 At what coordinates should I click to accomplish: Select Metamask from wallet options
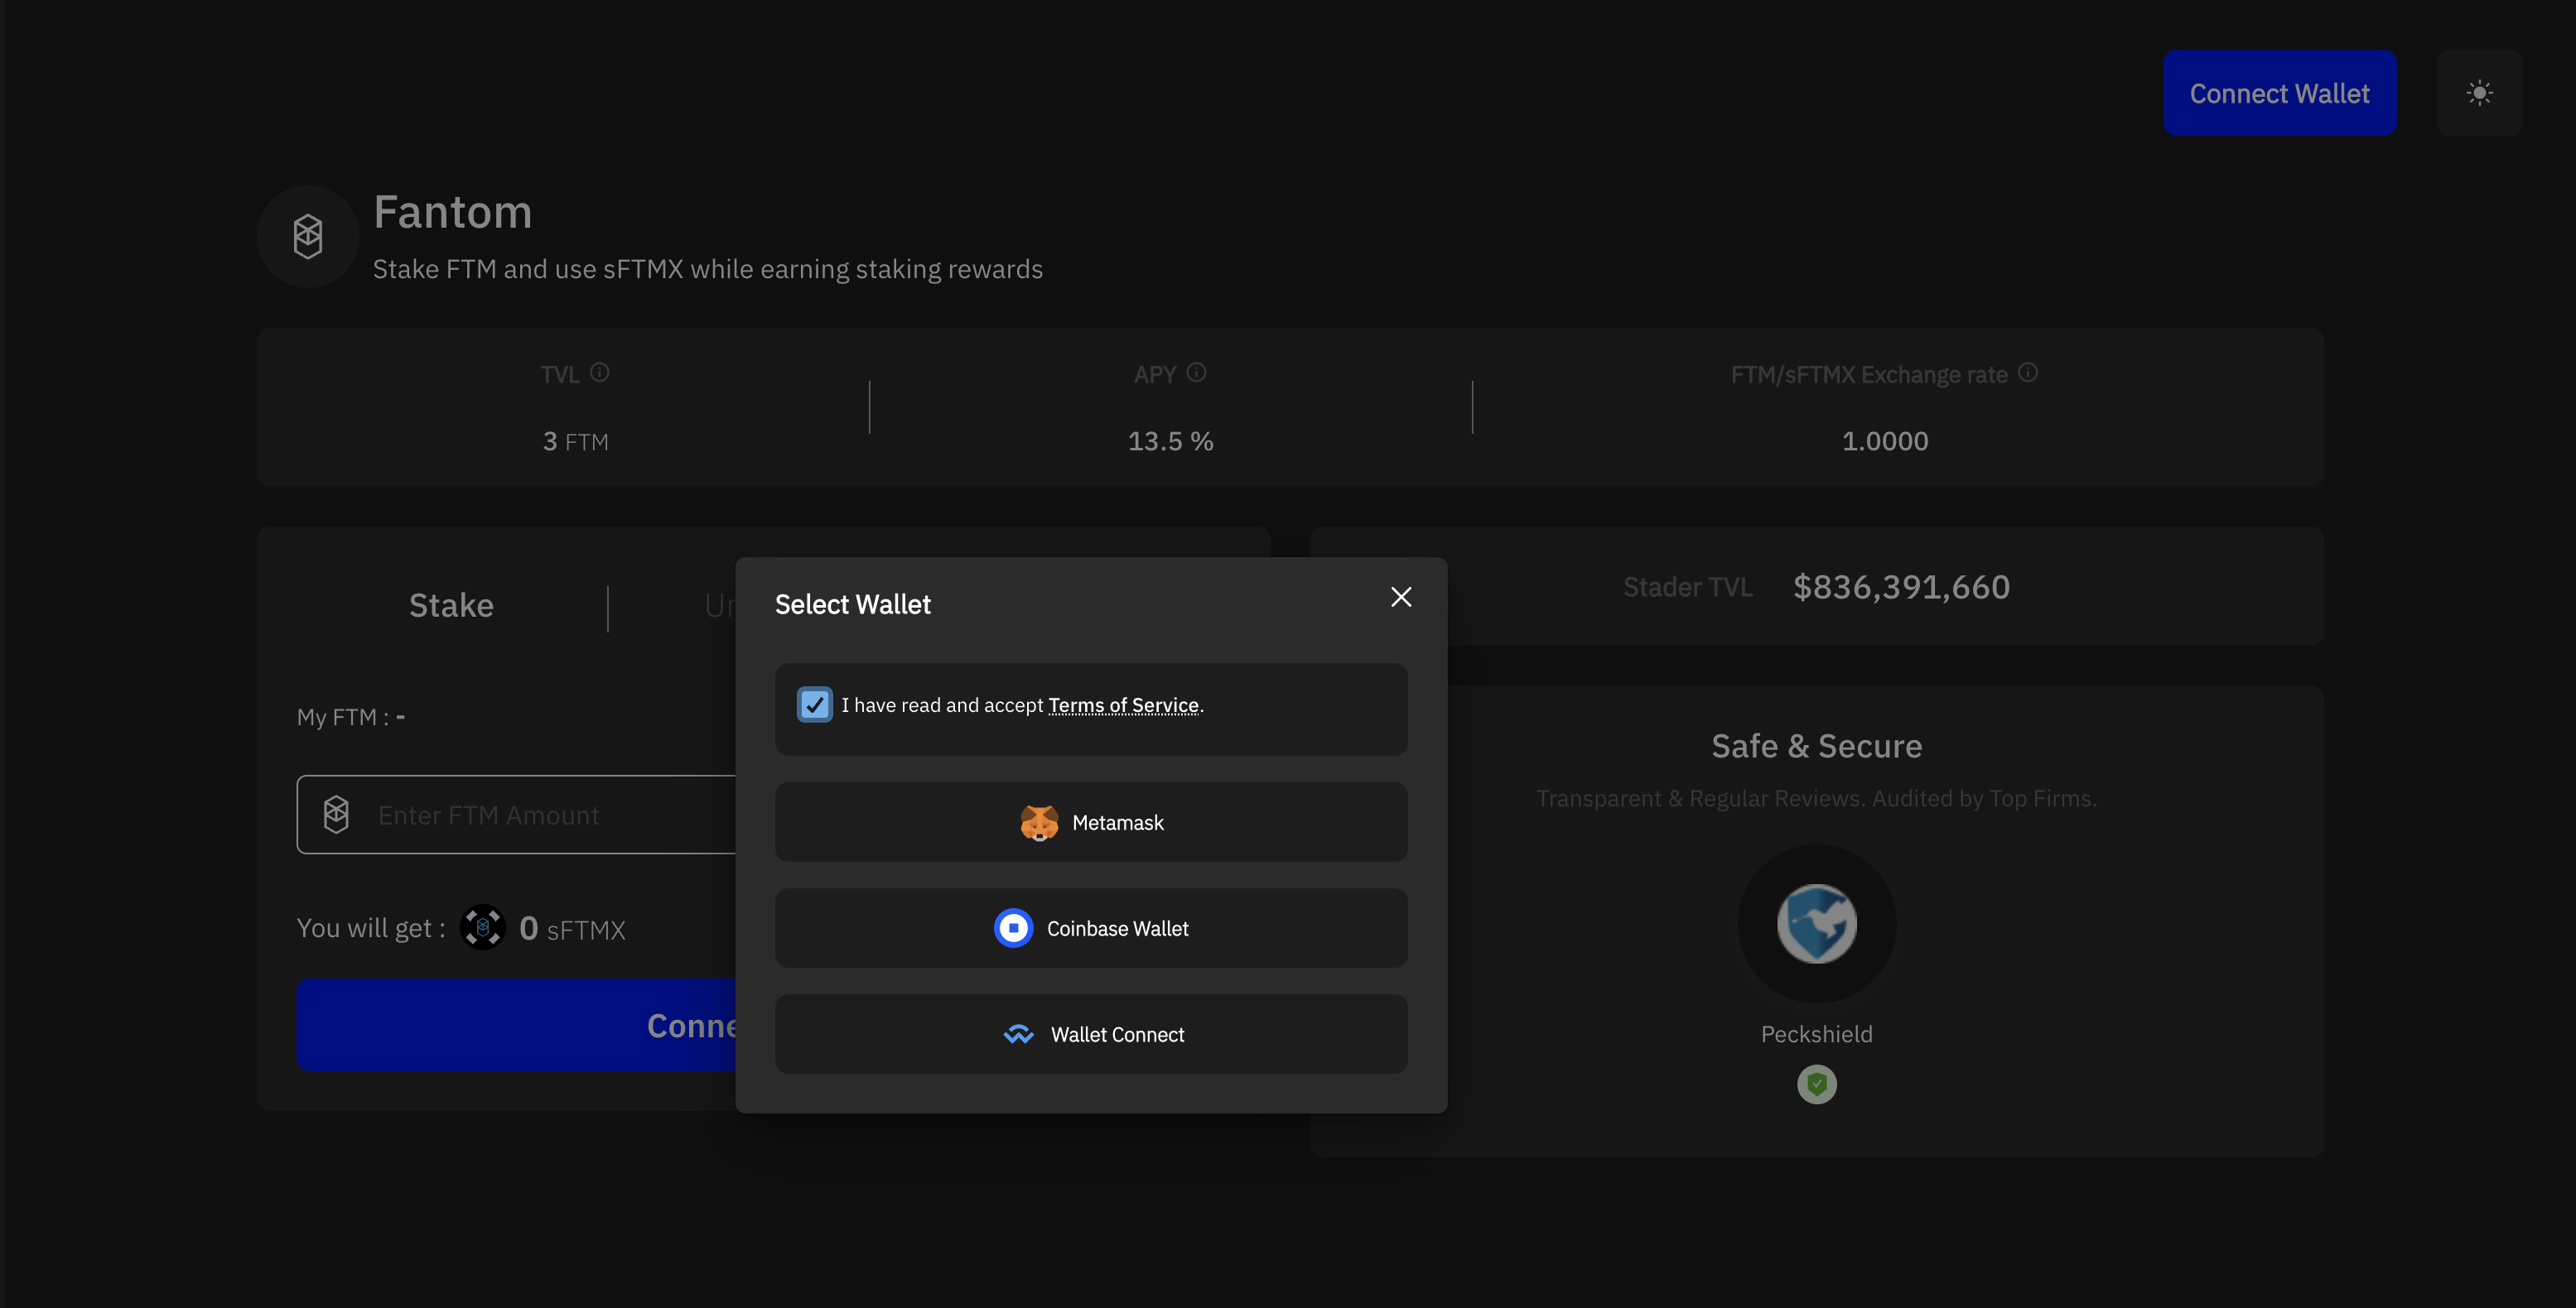[x=1091, y=821]
